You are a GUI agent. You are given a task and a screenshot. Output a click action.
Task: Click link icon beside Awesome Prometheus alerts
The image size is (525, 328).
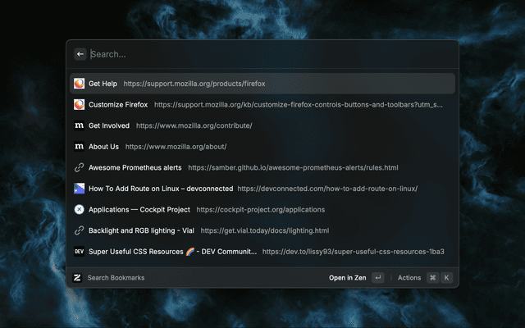(x=79, y=167)
